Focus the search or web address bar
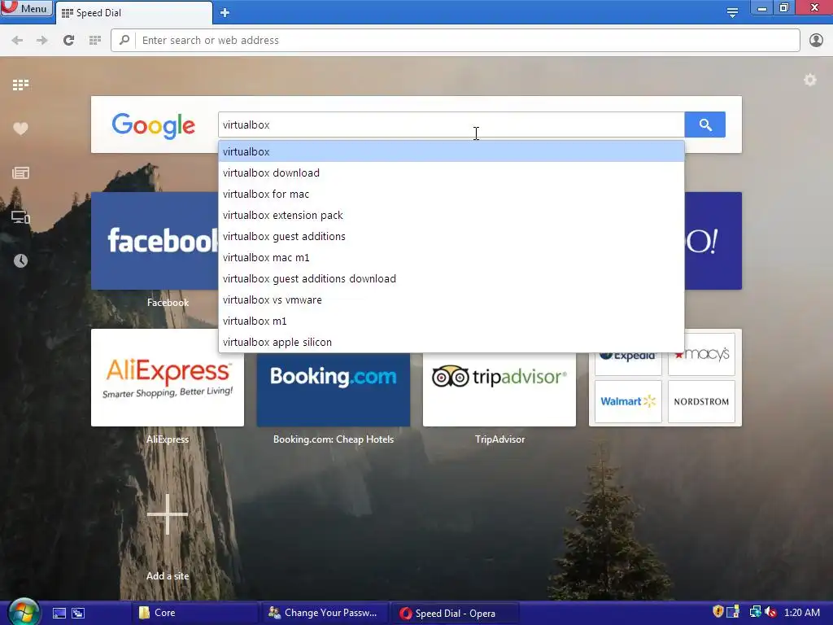 pyautogui.click(x=456, y=41)
